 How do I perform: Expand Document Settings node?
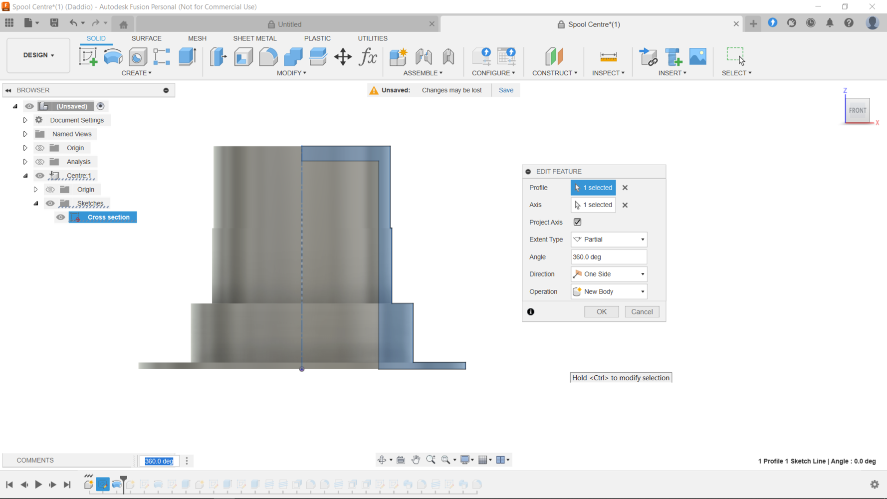25,120
